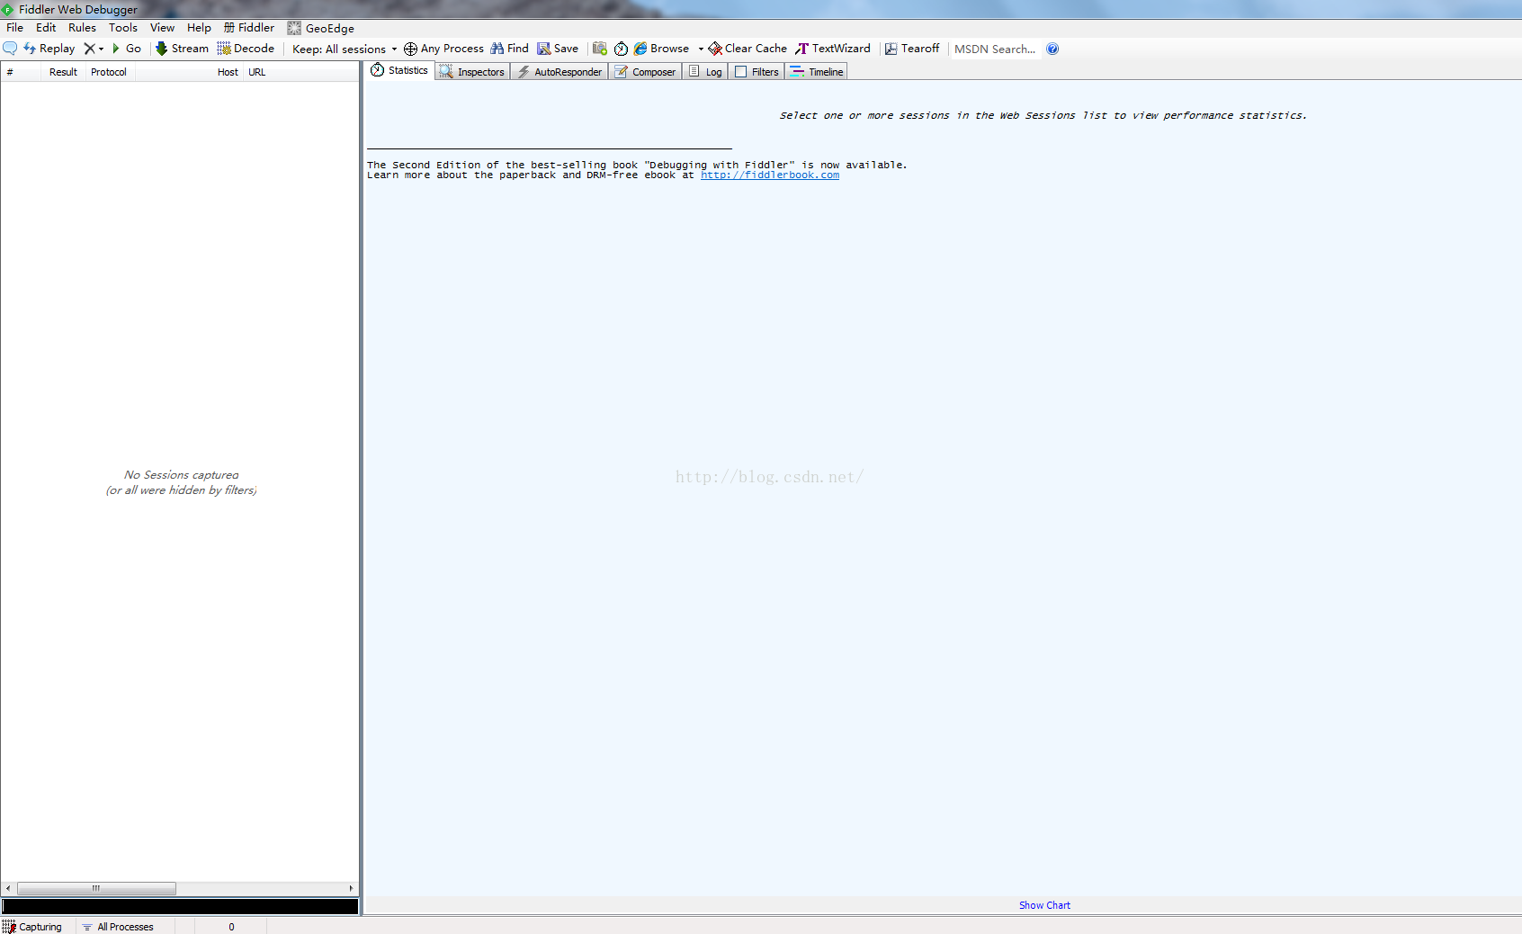Viewport: 1522px width, 934px height.
Task: Switch to the AutoResponder tab
Action: 560,72
